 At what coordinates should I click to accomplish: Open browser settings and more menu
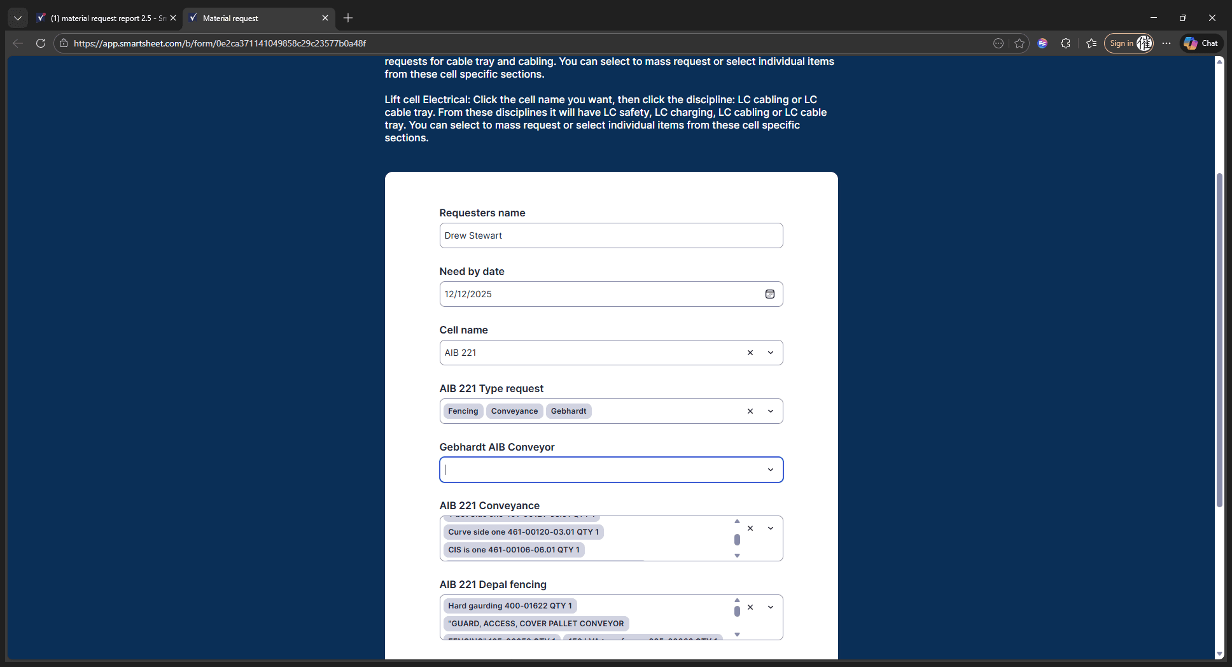(x=1166, y=43)
